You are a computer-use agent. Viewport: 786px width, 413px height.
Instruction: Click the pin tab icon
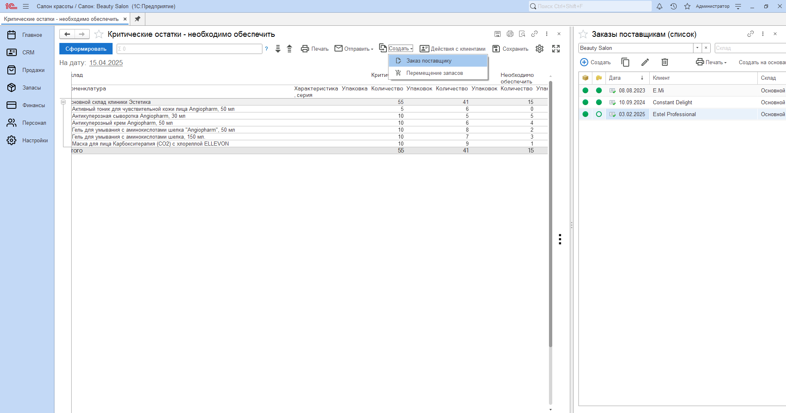point(138,19)
